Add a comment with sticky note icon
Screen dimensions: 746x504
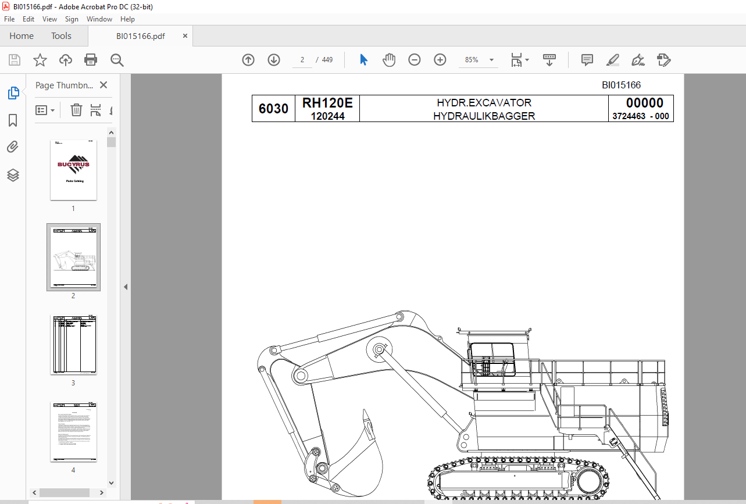[x=587, y=60]
